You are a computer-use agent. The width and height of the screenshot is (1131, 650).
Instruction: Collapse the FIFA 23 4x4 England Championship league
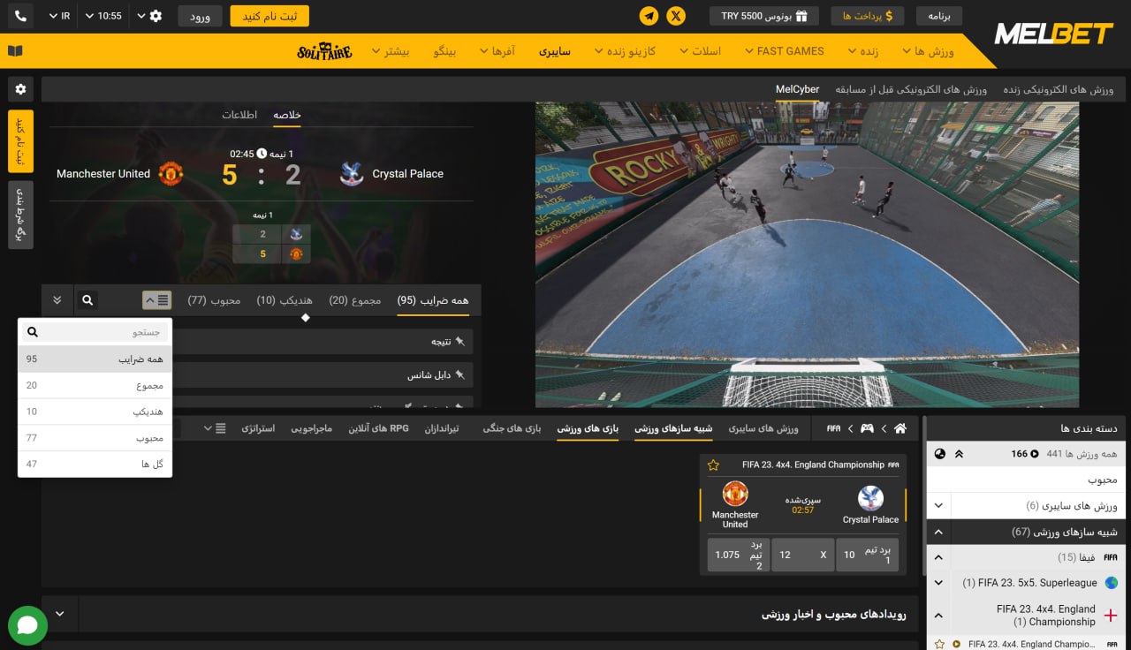point(938,616)
